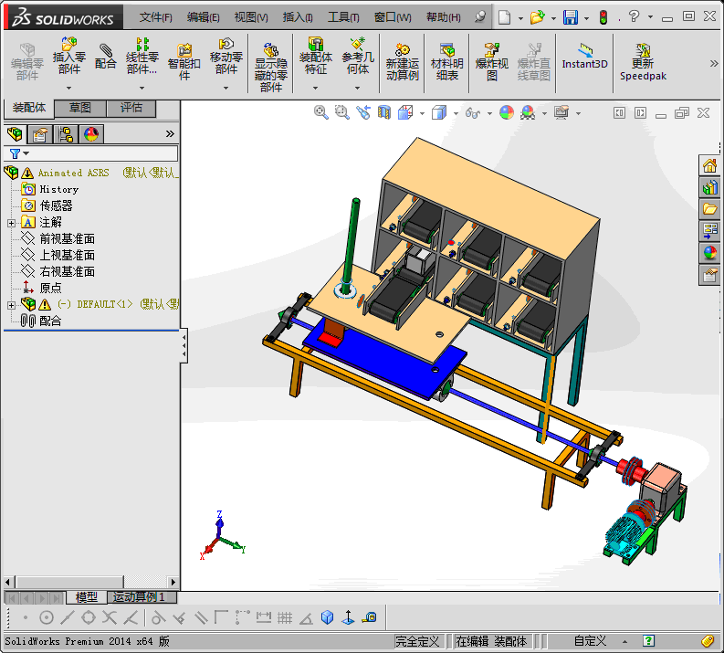Open the 视图(V) menu
724x653 pixels.
[251, 17]
